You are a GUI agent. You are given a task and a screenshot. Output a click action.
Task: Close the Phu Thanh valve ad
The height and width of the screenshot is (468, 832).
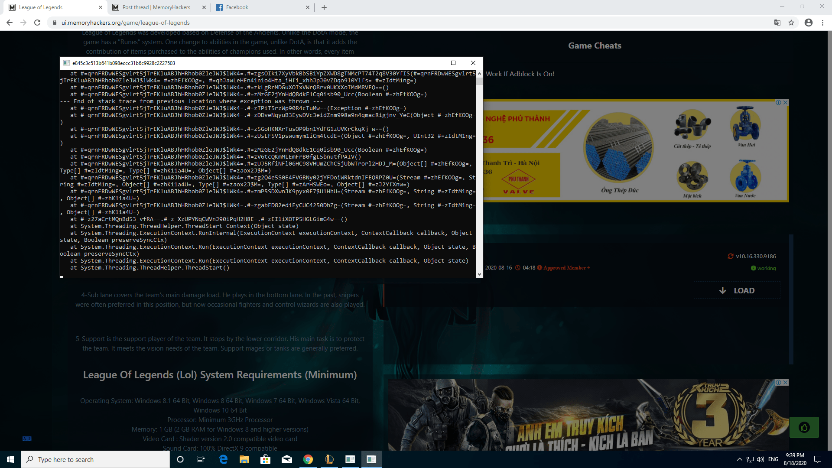785,103
